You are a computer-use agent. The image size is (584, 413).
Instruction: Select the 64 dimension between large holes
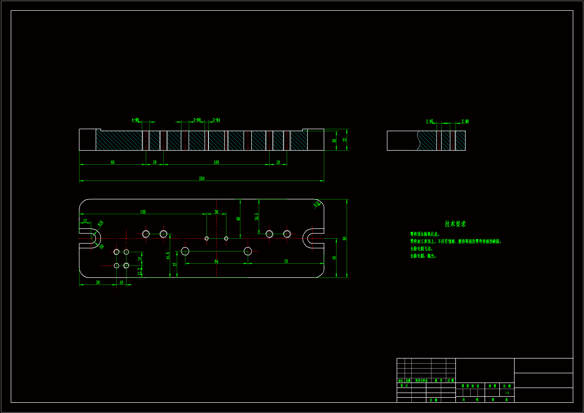click(216, 261)
